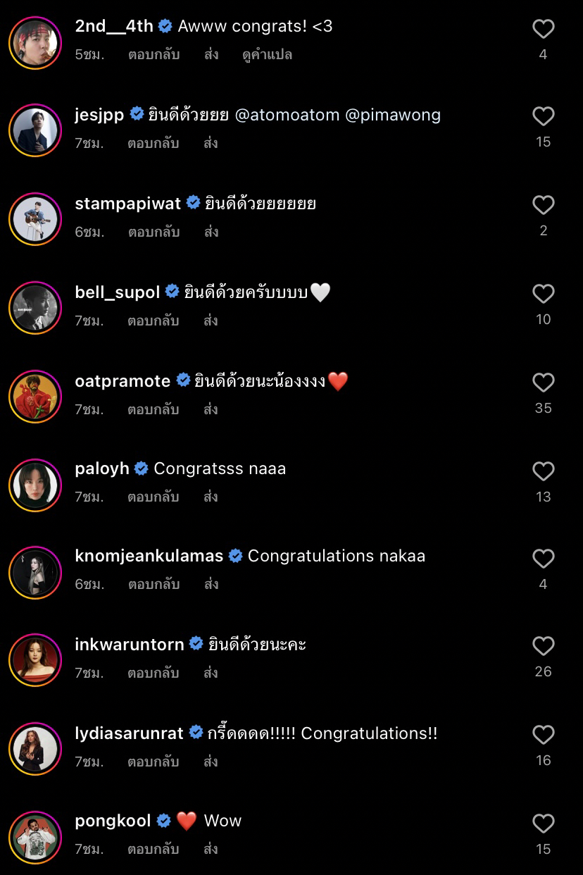Click ดูคำแปล to translate 2nd__4th's comment
Screen dimensions: 583x875
(x=266, y=55)
